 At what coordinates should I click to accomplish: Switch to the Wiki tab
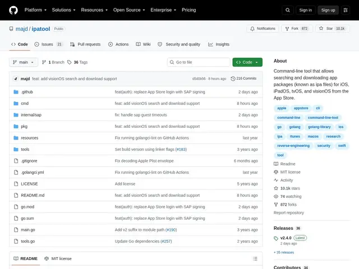click(x=143, y=44)
